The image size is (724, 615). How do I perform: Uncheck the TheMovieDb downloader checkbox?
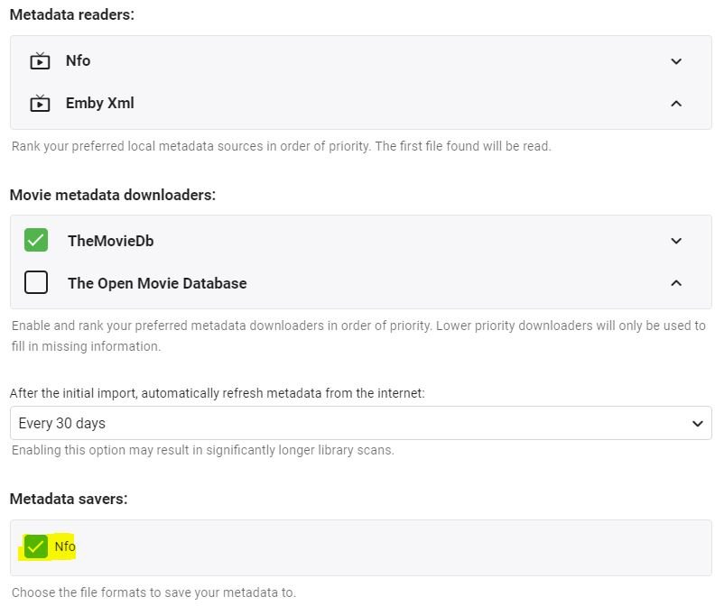tap(36, 240)
